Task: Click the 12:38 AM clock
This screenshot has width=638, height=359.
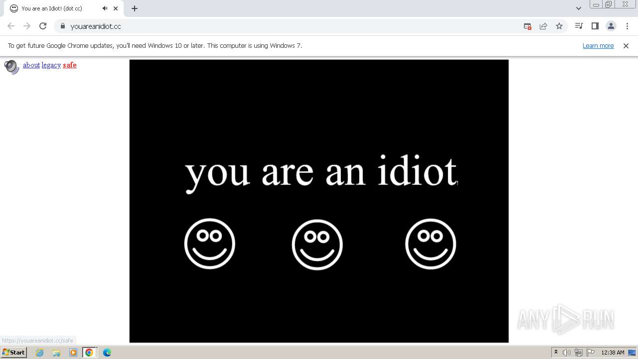Action: (613, 353)
